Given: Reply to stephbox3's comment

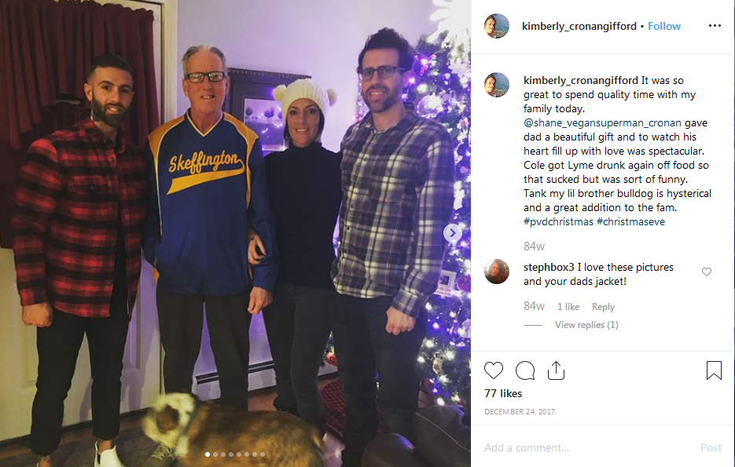Looking at the screenshot, I should point(603,307).
